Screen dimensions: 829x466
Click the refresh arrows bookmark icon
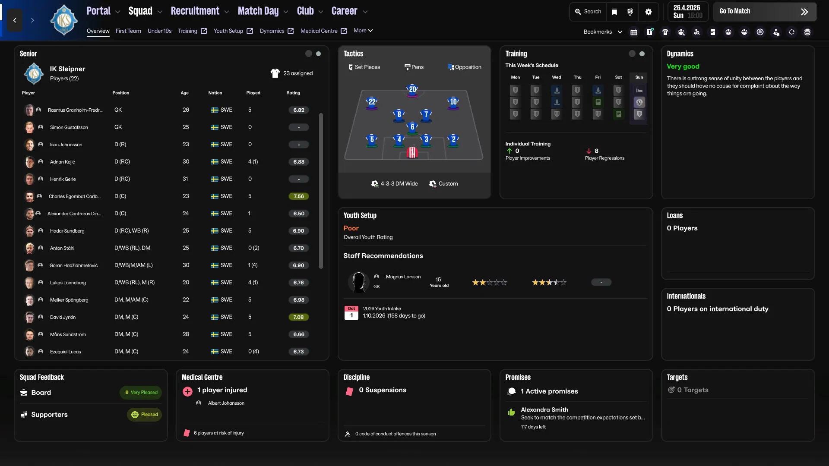tap(791, 32)
